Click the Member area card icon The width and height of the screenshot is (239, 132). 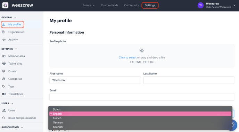4,56
